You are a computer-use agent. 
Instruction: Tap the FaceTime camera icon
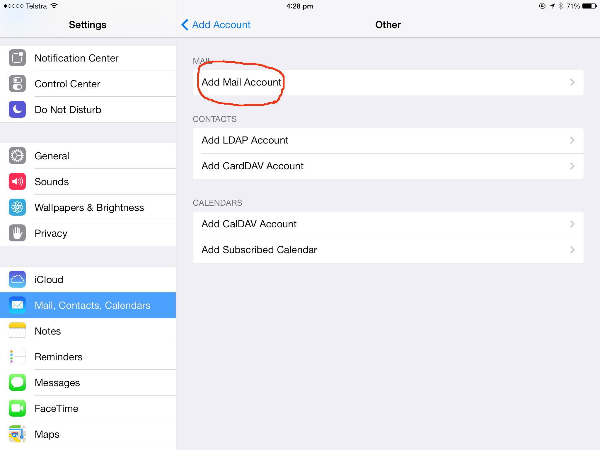tap(17, 408)
